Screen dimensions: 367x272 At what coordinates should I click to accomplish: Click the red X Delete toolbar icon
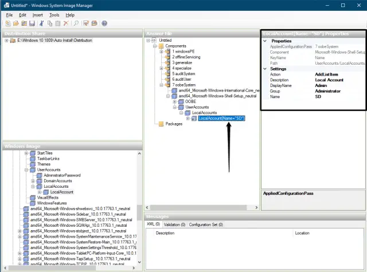[x=66, y=23]
